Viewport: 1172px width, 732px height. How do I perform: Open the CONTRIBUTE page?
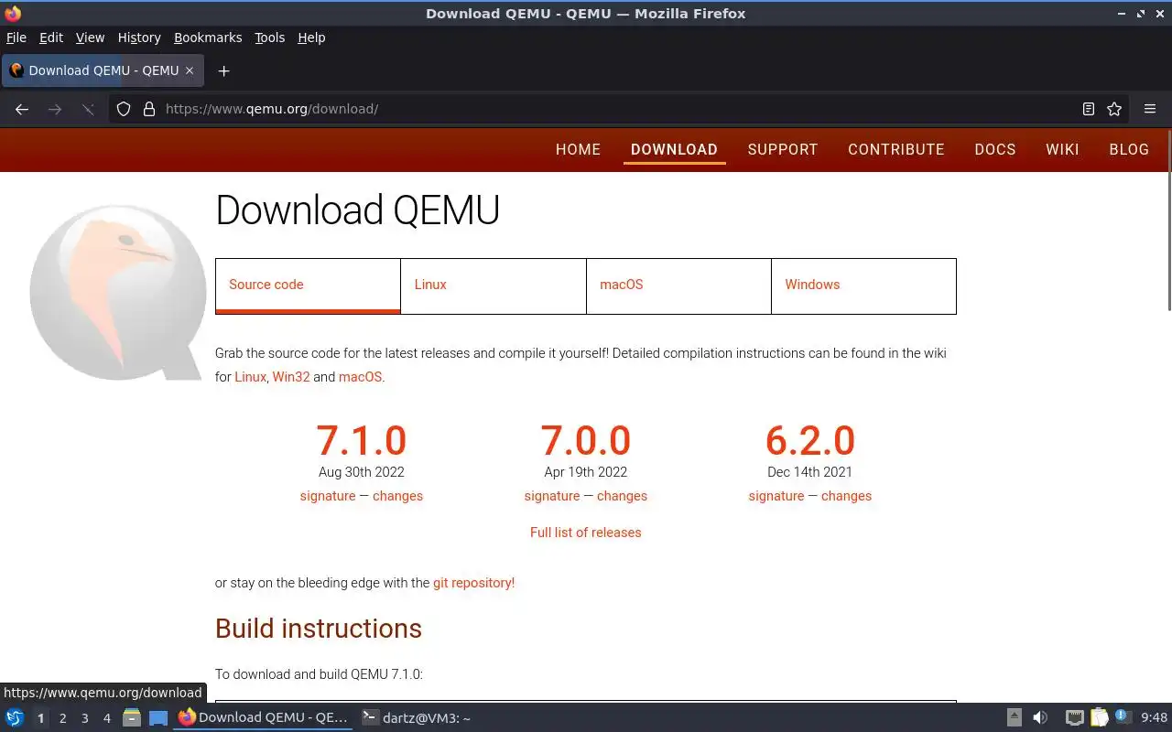896,149
